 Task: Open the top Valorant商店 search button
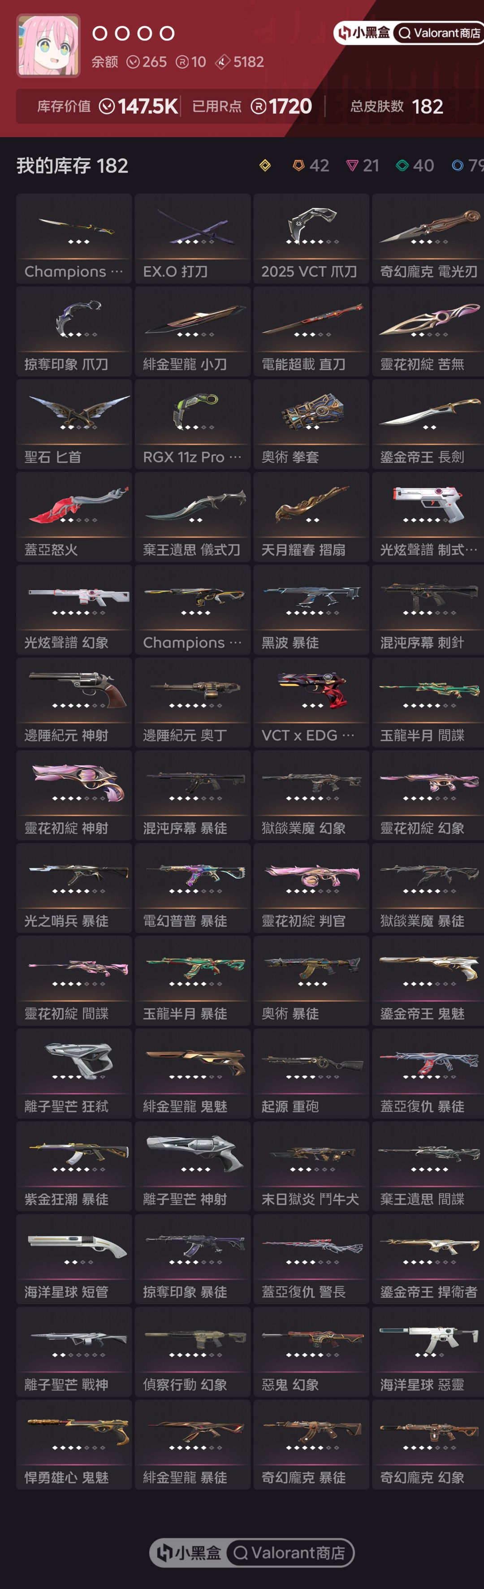coord(438,33)
